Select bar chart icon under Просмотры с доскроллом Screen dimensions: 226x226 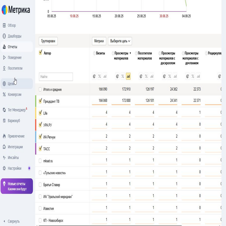click(175, 76)
